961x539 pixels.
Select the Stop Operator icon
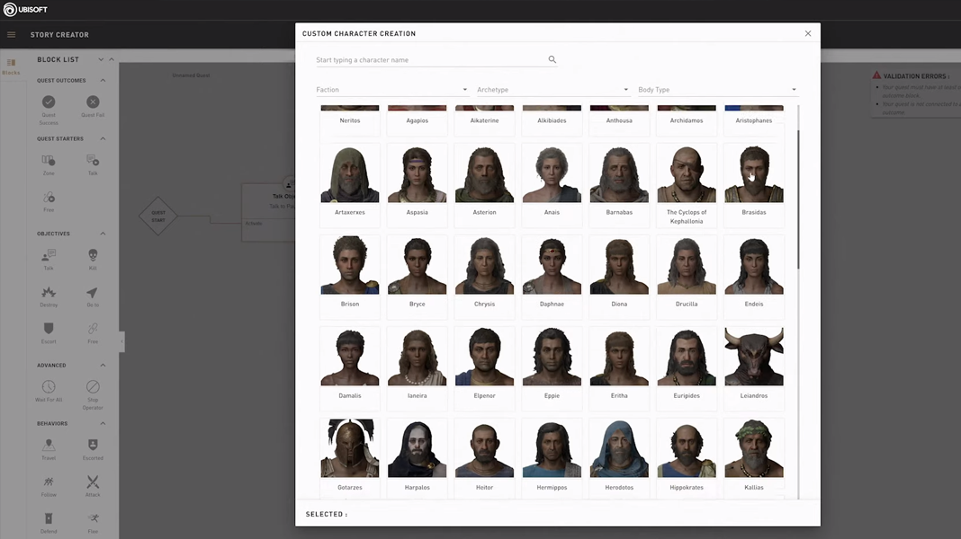93,386
